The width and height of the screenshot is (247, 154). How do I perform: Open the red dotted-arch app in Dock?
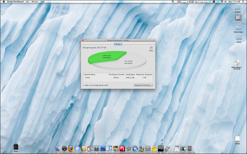click(x=122, y=149)
